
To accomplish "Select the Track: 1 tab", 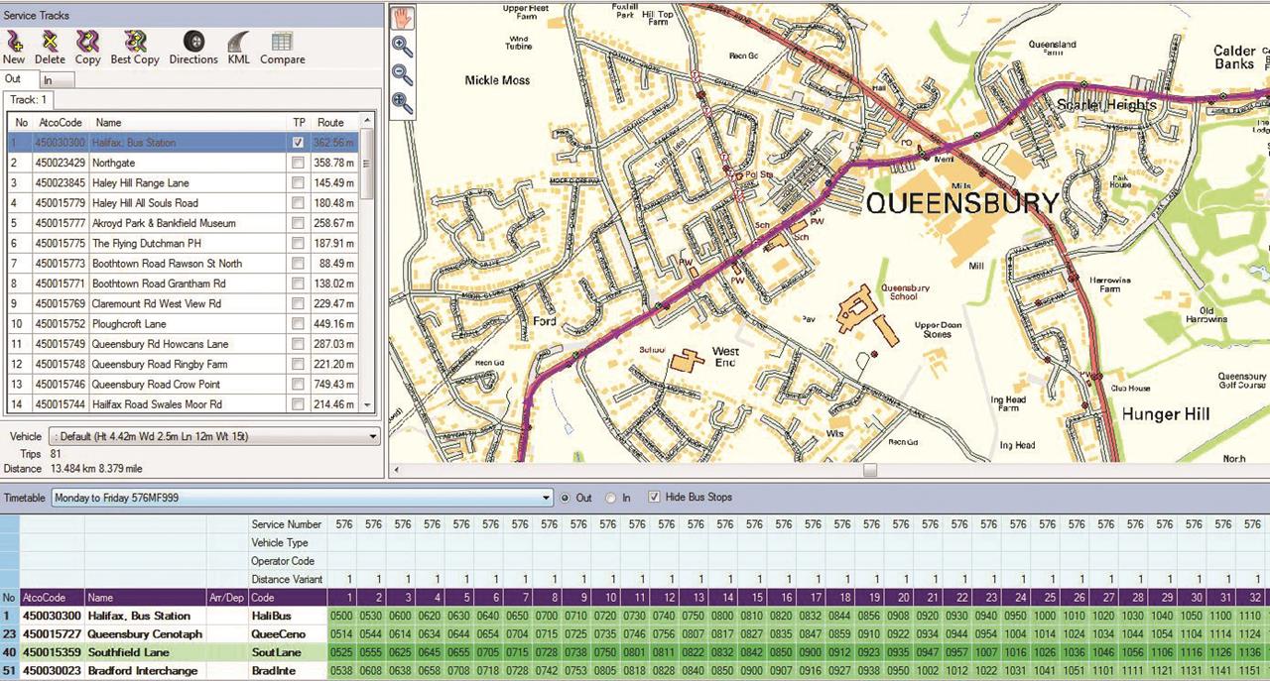I will tap(29, 99).
